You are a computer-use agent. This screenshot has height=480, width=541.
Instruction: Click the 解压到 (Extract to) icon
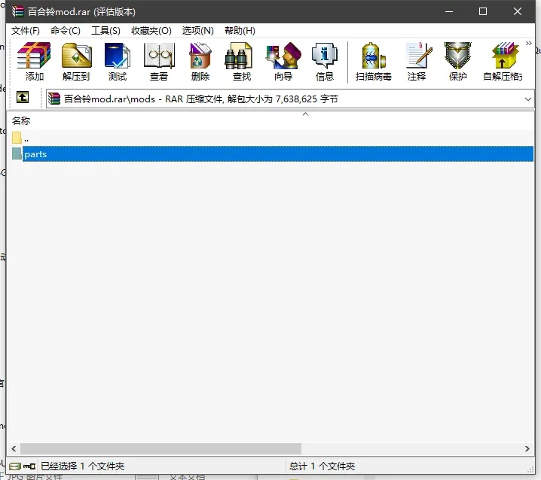click(x=76, y=62)
